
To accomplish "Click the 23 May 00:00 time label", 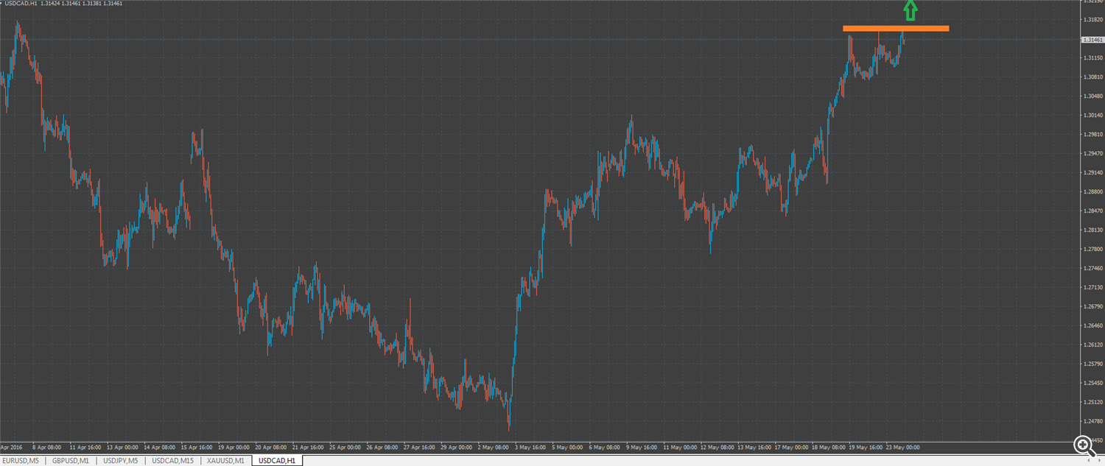I will coord(903,447).
